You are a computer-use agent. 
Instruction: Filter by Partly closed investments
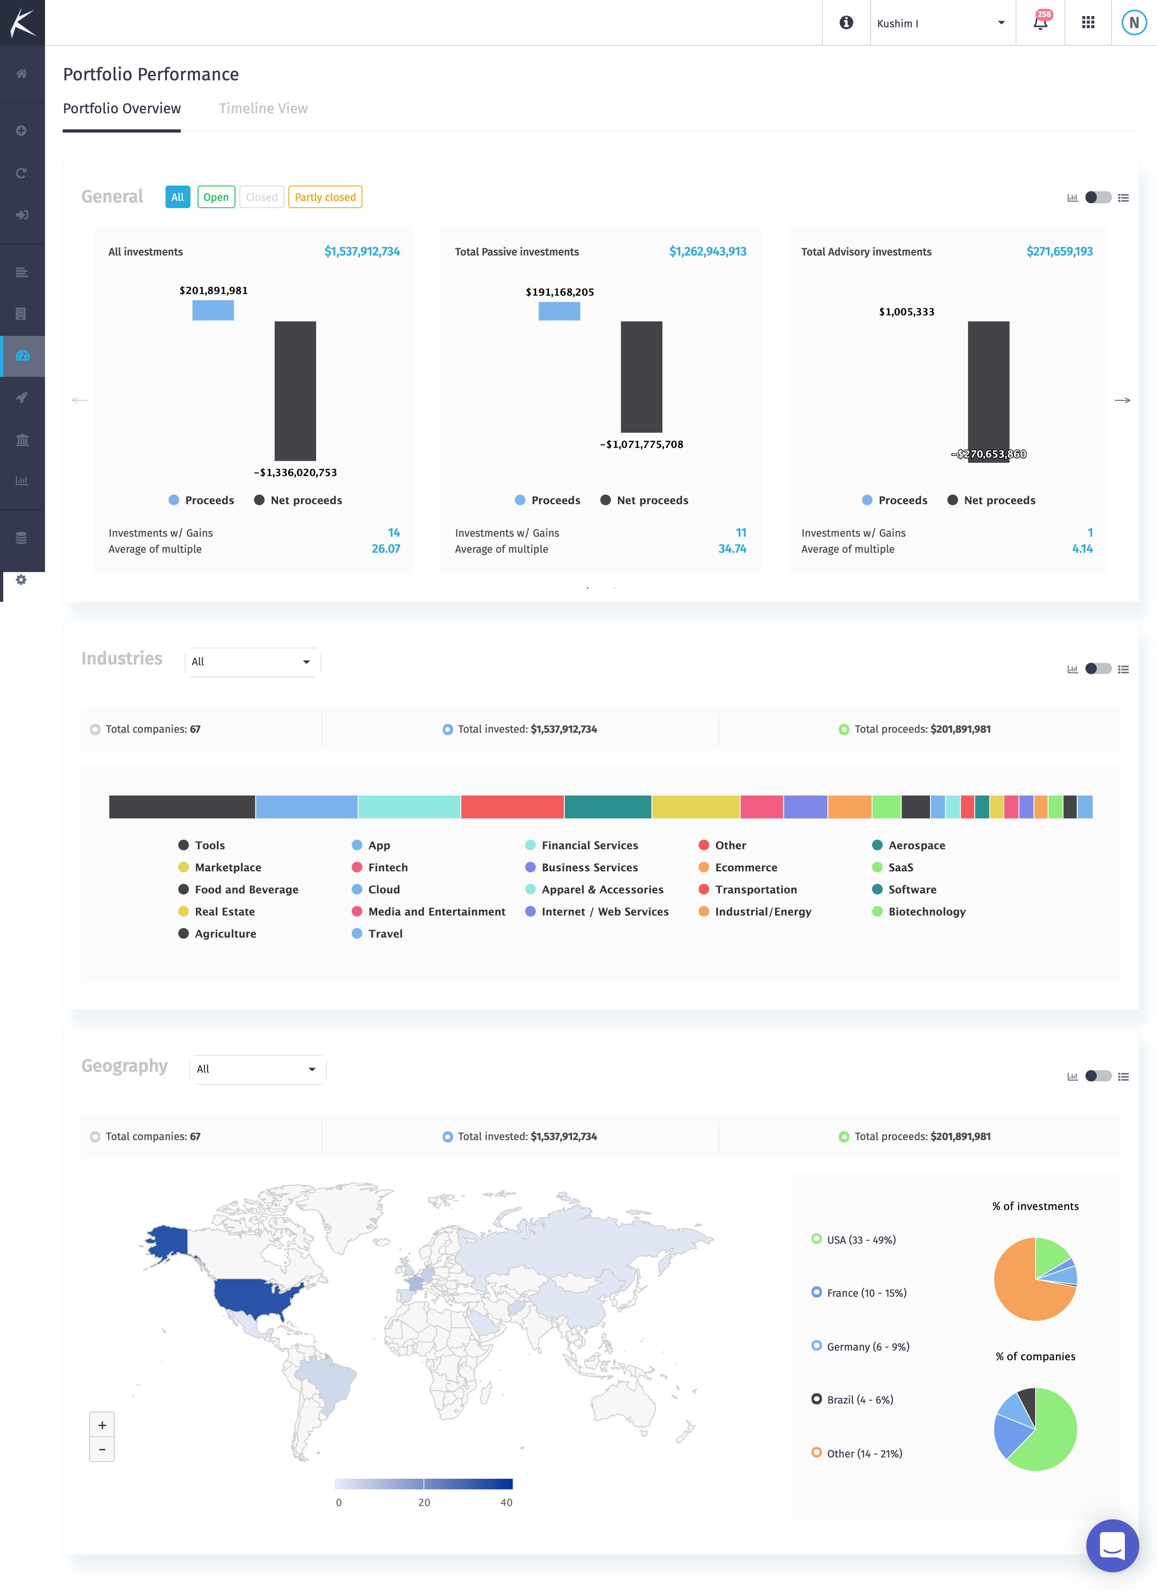click(325, 198)
